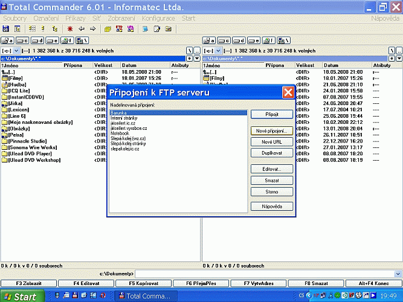Click the first toolbar icon with blue disk
The height and width of the screenshot is (302, 403).
[x=6, y=28]
